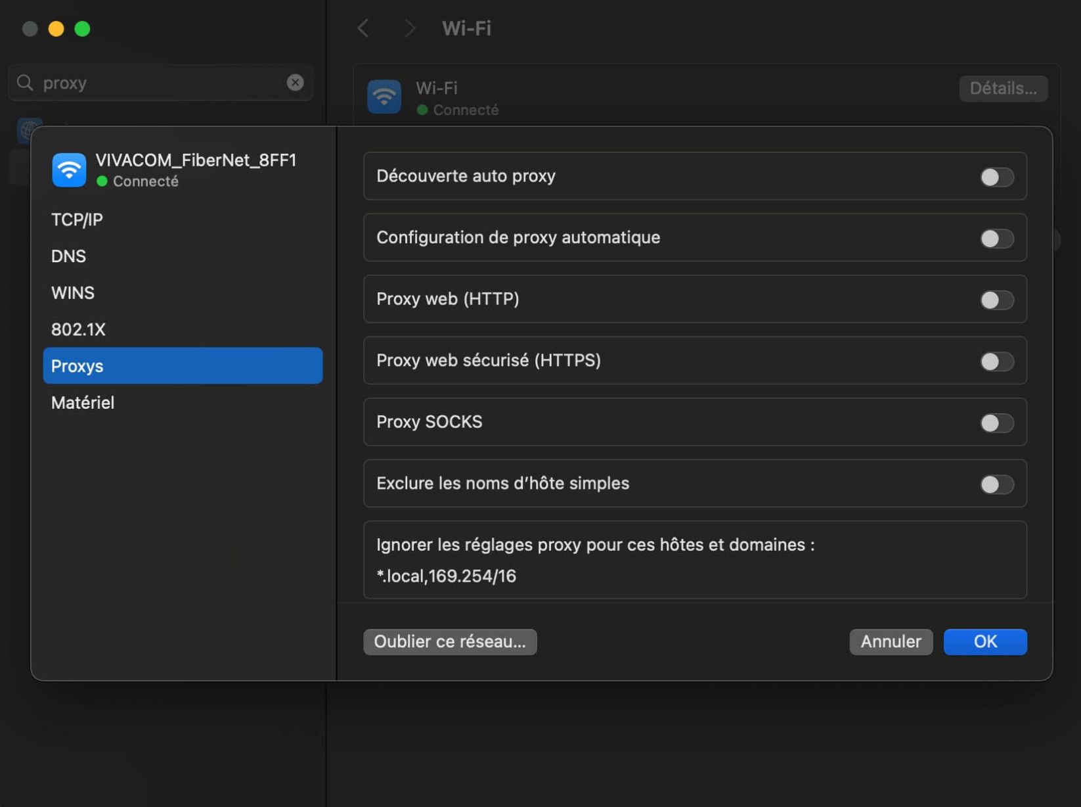1081x807 pixels.
Task: Select the DNS section
Action: (183, 256)
